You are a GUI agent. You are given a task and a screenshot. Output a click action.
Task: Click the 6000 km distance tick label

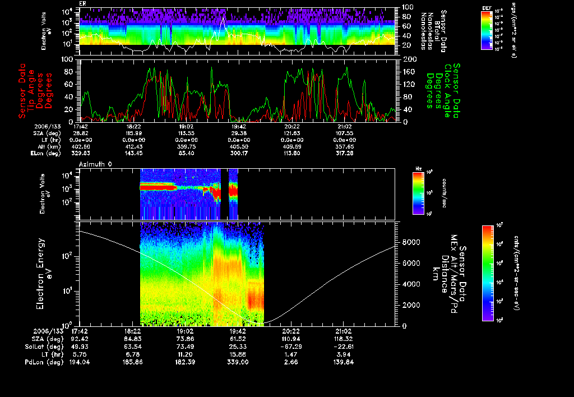click(x=411, y=263)
